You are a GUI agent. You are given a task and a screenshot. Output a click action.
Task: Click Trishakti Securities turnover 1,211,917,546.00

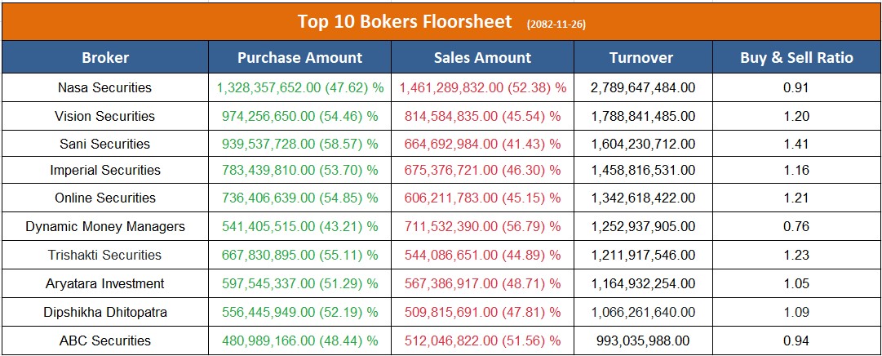pos(643,255)
